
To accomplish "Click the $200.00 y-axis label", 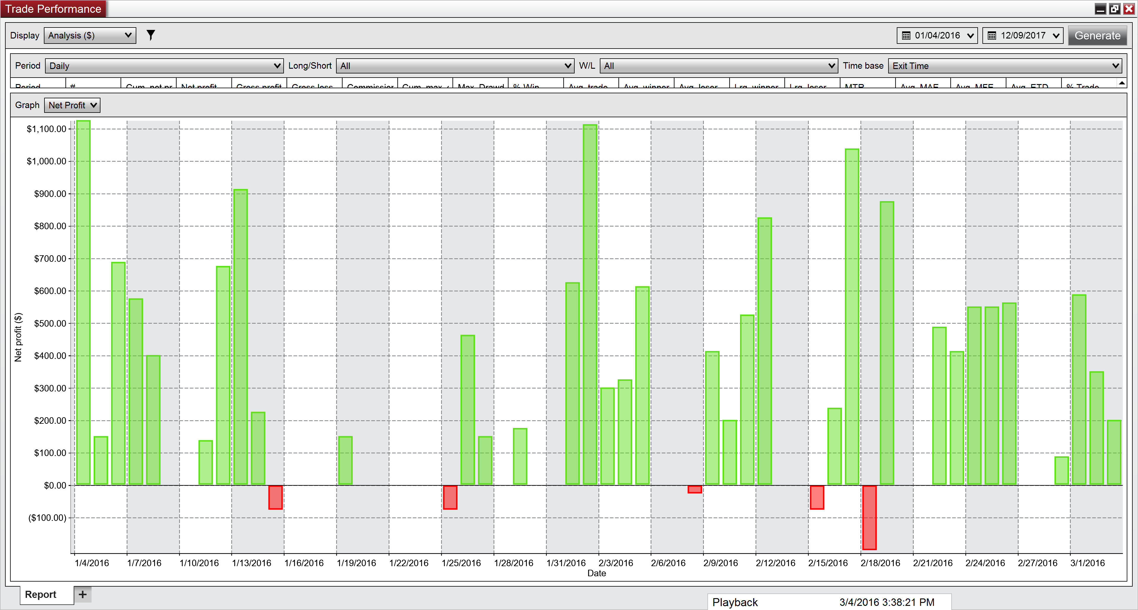I will (x=50, y=421).
